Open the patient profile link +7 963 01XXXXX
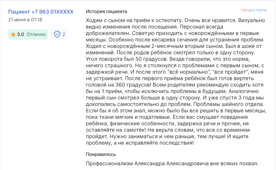Viewport: 276px width, 170px height. tap(41, 12)
